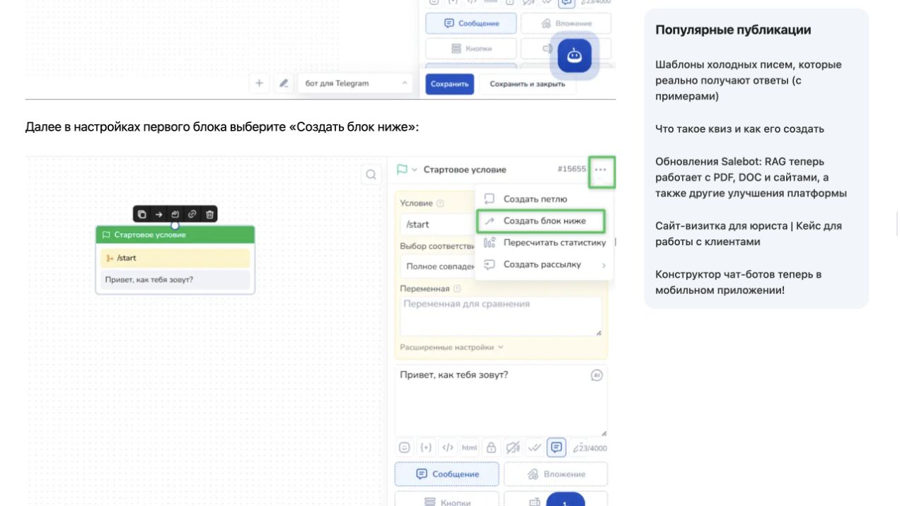
Task: Click the connector circle atop the Стартовое условие node
Action: pos(175,225)
